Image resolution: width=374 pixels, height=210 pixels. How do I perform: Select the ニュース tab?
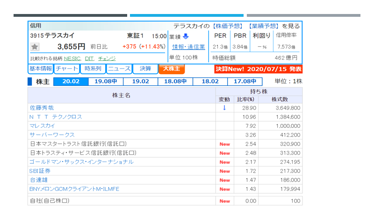(x=119, y=69)
